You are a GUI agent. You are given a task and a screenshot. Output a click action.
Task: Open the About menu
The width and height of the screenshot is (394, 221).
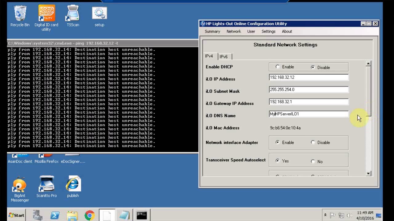click(287, 31)
